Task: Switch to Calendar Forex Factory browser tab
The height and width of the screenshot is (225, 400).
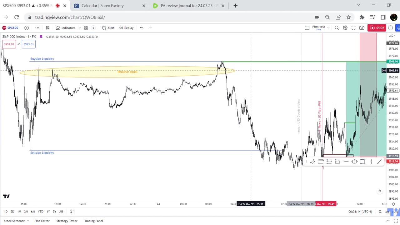Action: pos(110,6)
